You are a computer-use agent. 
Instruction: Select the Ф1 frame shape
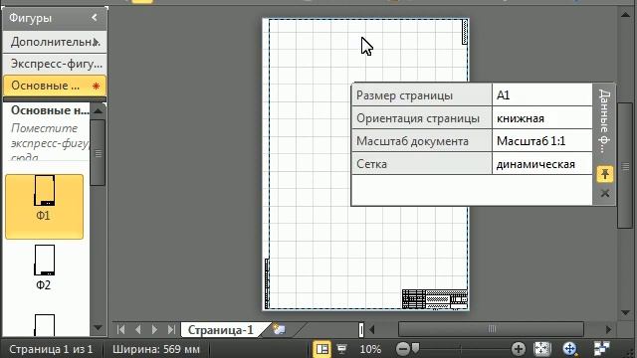point(44,206)
